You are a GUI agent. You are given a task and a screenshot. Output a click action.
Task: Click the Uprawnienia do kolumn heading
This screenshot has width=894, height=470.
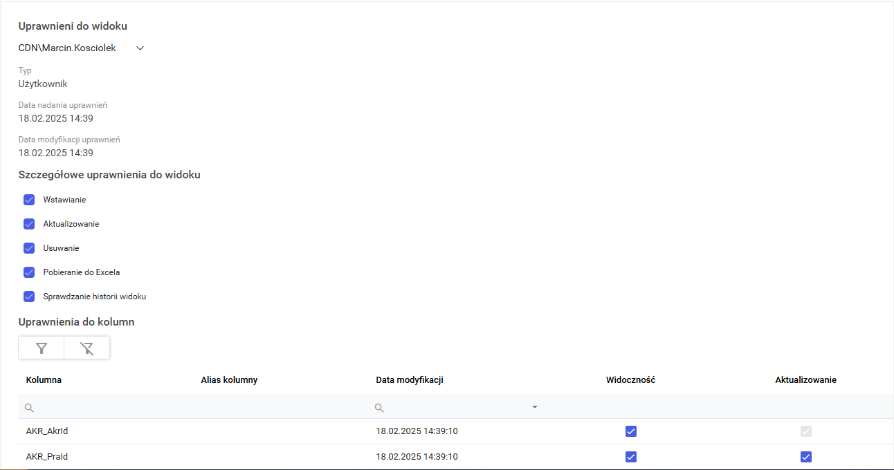76,322
